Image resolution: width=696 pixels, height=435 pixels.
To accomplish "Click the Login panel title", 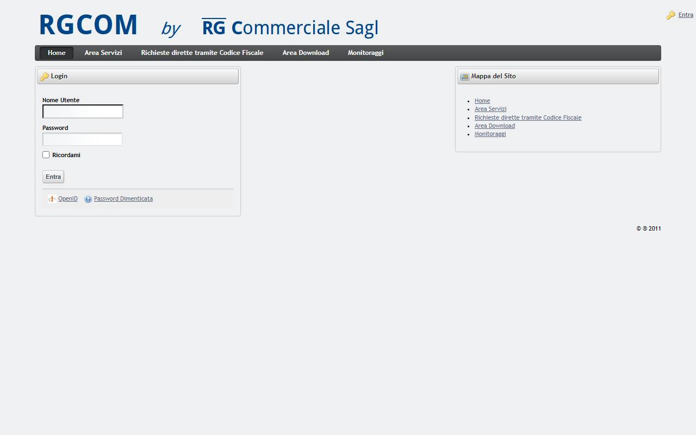I will tap(59, 76).
